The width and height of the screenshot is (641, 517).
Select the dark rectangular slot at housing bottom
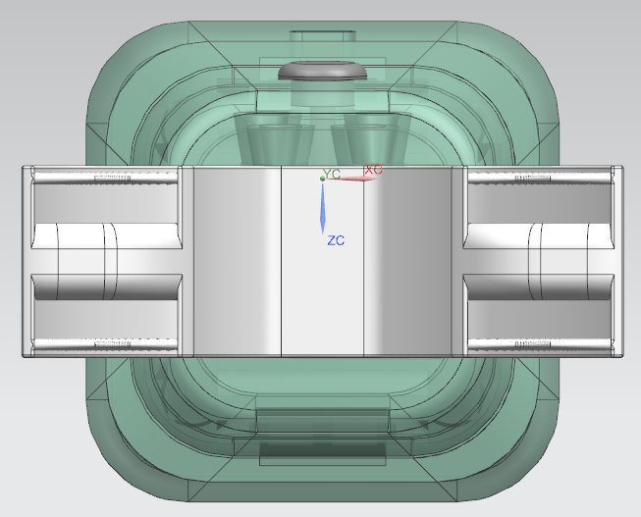click(x=323, y=450)
